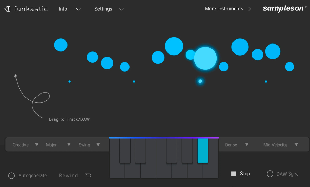310x187 pixels.
Task: Click the Rewind undo arrow icon
Action: pyautogui.click(x=88, y=175)
